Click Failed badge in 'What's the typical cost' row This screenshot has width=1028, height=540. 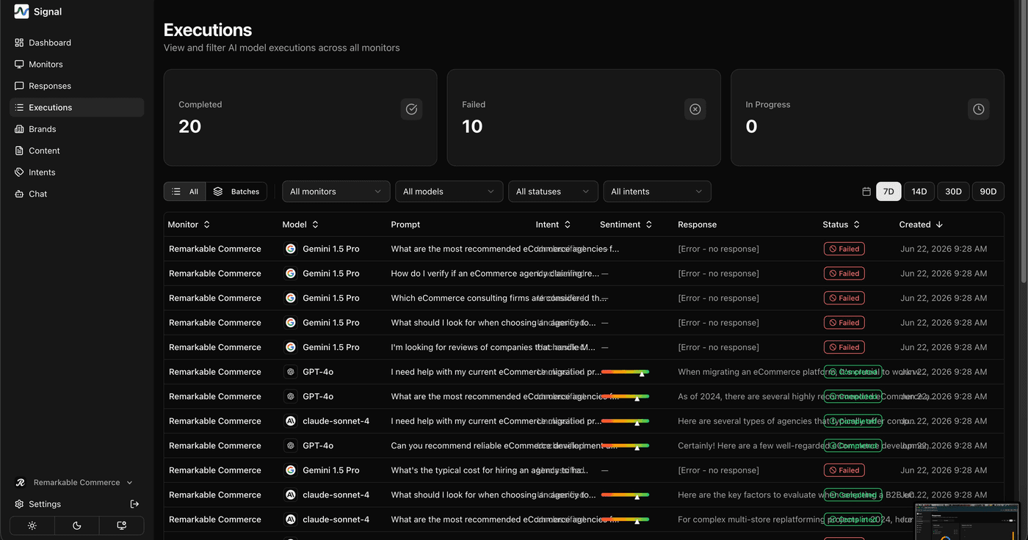pos(844,470)
